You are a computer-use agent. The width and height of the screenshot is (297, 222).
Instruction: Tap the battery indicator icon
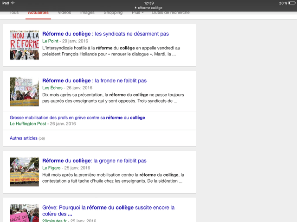point(291,3)
